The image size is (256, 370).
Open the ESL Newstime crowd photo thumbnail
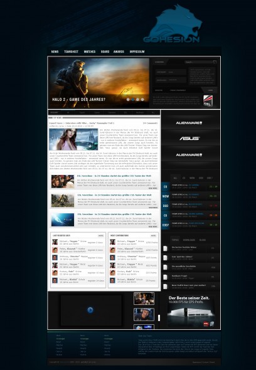click(x=63, y=181)
